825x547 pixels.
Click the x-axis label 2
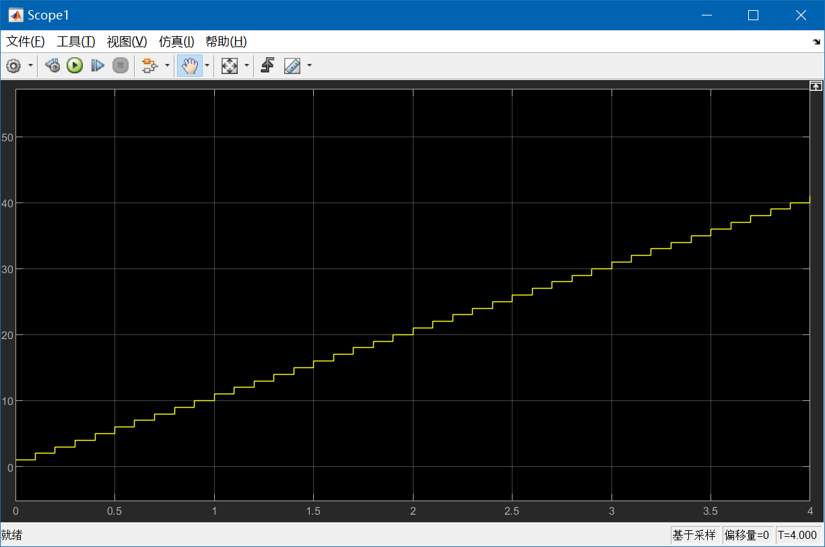click(x=413, y=511)
